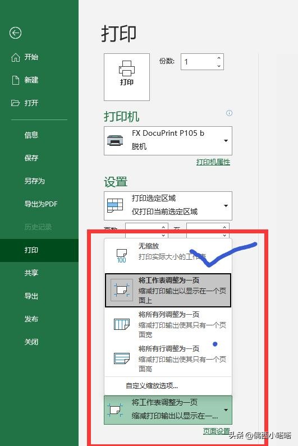Image resolution: width=298 pixels, height=446 pixels.
Task: Select 将所有行调整为一页 option
Action: pos(168,358)
